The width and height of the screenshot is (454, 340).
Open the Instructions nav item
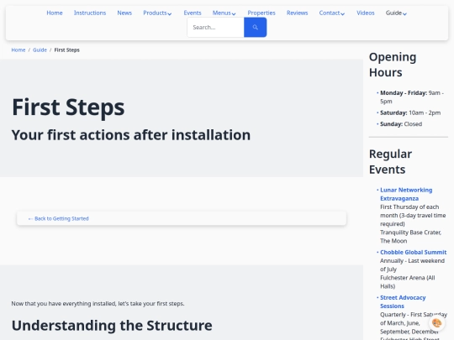90,13
